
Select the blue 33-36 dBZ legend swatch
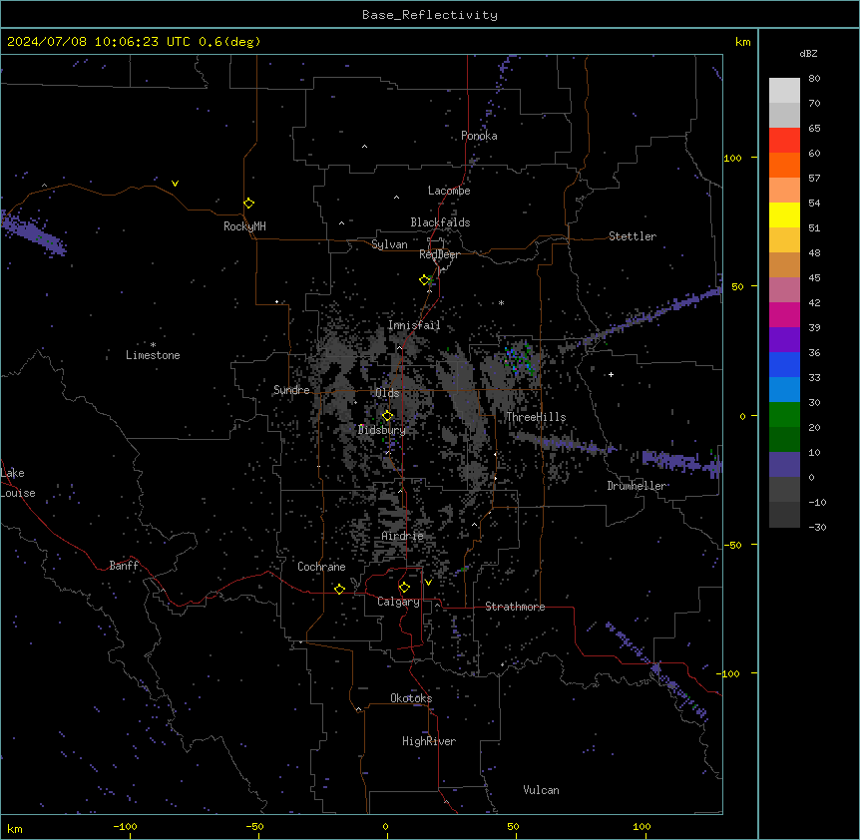click(784, 364)
